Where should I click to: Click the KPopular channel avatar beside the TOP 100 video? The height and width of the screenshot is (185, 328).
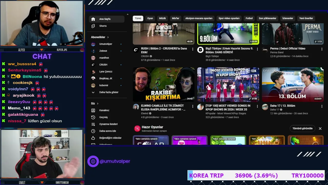pos(200,107)
